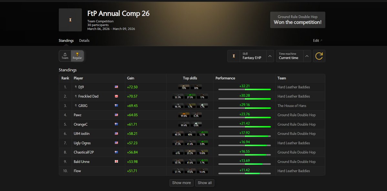Click UIM iodiin's +17.92 performance bar
Screen dimensions: 387x191
tap(245, 136)
